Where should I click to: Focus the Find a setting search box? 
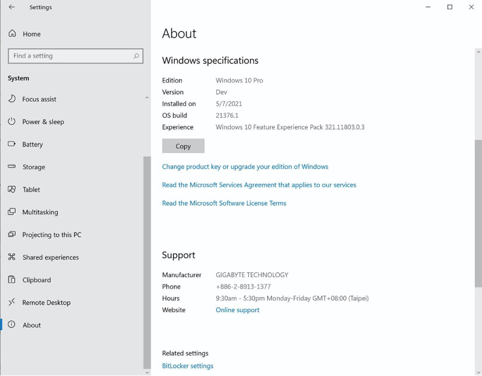(x=76, y=56)
